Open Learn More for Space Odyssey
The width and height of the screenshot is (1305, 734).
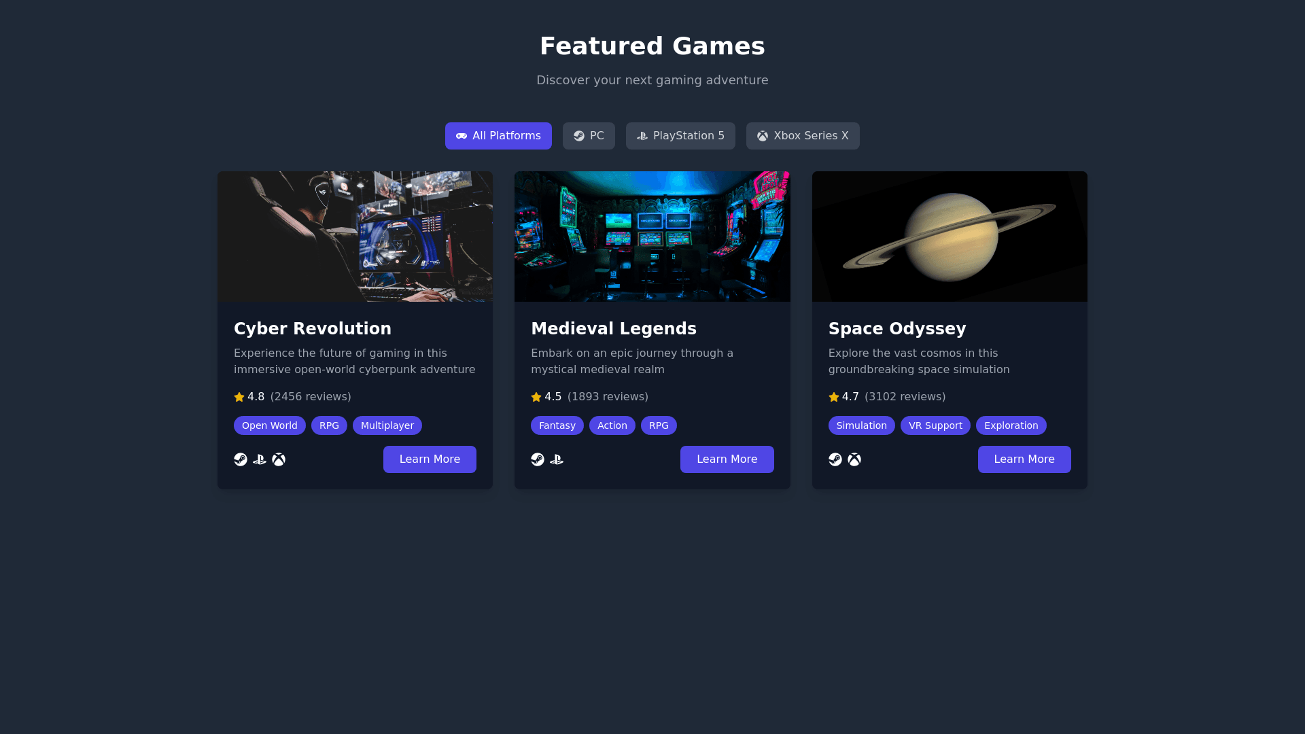point(1024,459)
